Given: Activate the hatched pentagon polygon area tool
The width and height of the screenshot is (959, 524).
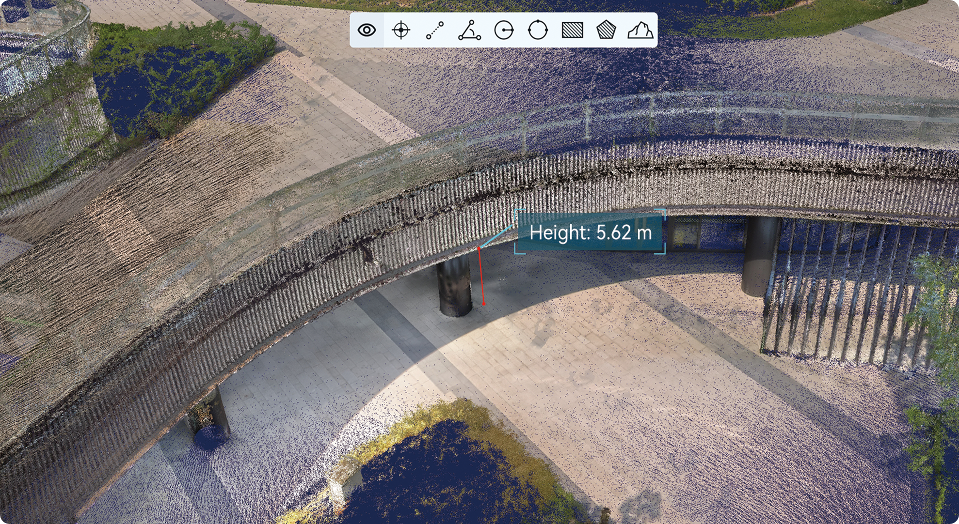Looking at the screenshot, I should (606, 30).
